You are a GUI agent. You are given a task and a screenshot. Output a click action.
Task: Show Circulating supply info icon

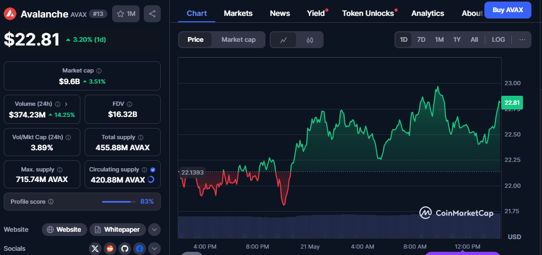(x=144, y=169)
